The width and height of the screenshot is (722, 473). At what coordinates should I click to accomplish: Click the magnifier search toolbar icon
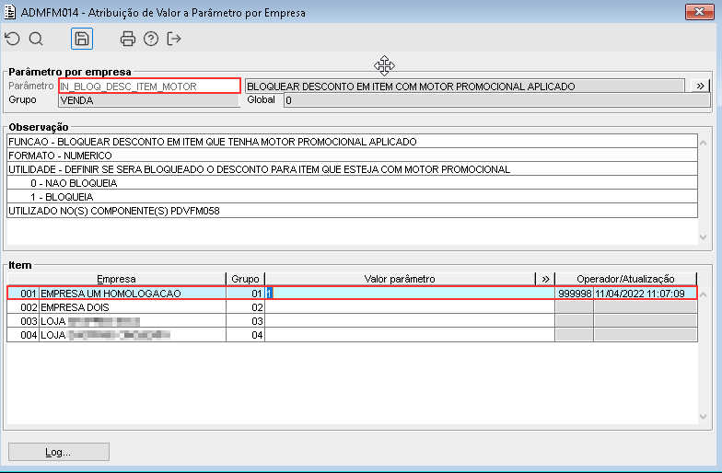click(36, 39)
